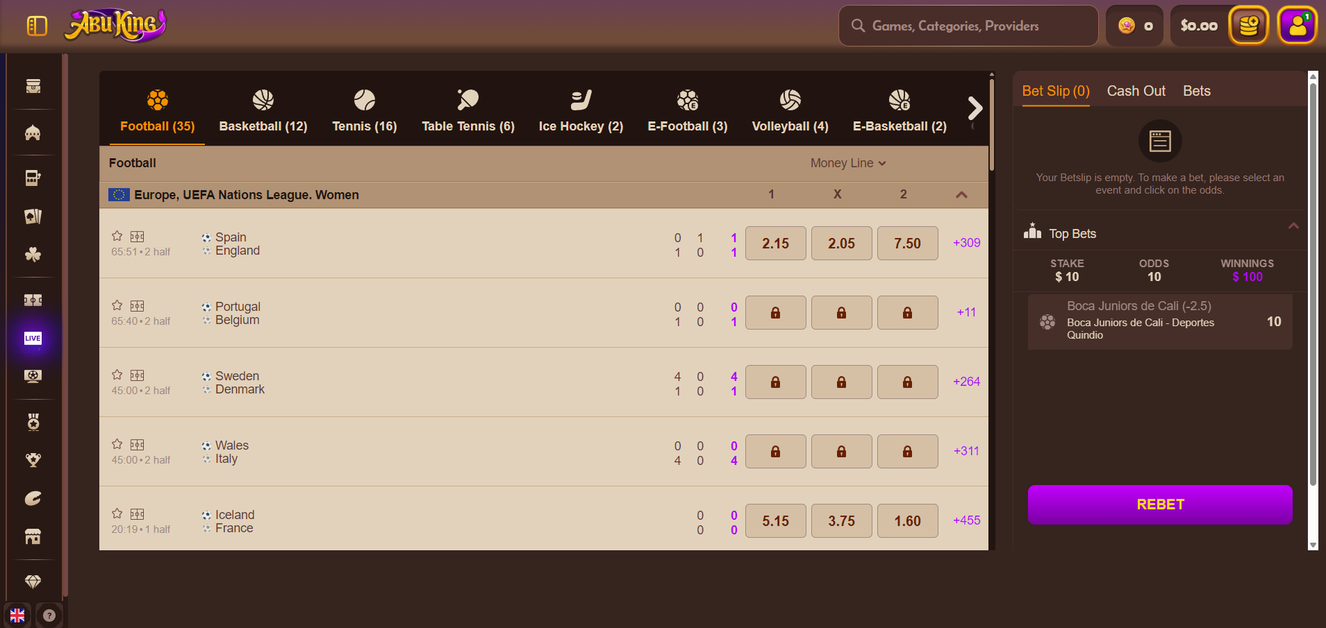Star the Iceland vs France match
The width and height of the screenshot is (1326, 628).
point(117,514)
